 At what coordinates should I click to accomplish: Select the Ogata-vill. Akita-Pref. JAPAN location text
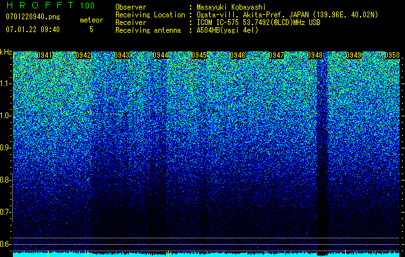(x=287, y=15)
